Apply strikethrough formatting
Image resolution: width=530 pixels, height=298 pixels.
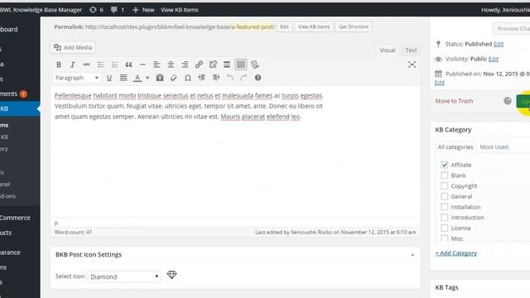pyautogui.click(x=86, y=65)
